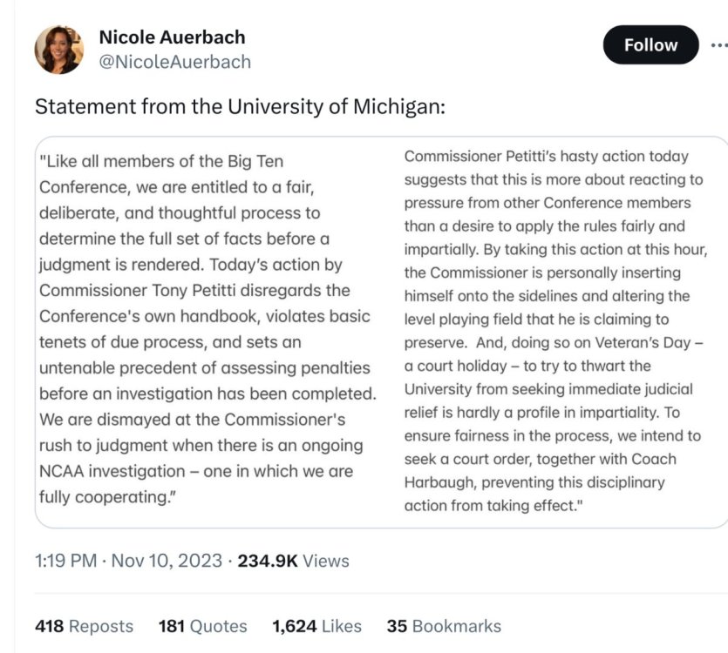The height and width of the screenshot is (653, 728).
Task: Show the 418 Reposts list
Action: pos(84,626)
